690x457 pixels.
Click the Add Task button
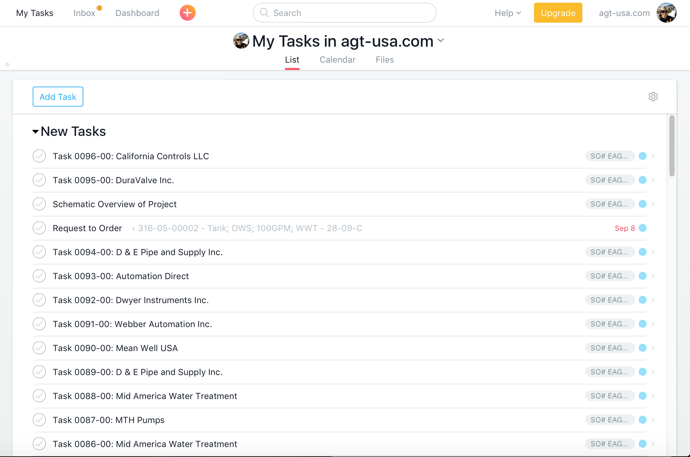[58, 97]
